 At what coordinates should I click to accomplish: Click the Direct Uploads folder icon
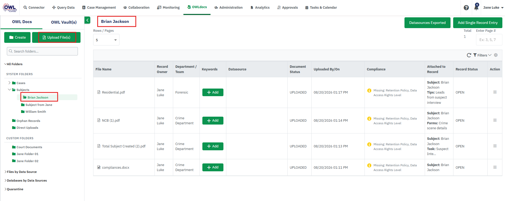[14, 128]
